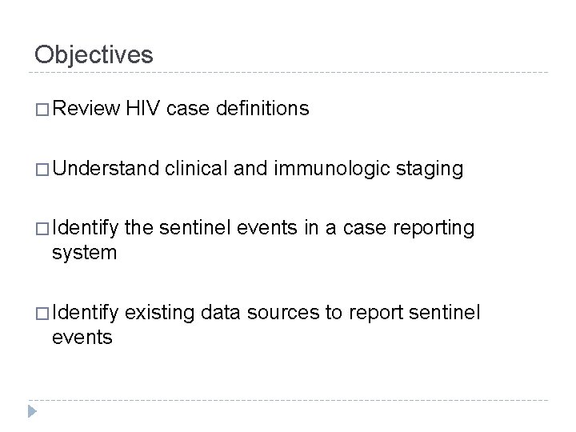Click the square bullet before 'Understand'
576x432 pixels.
[x=42, y=169]
